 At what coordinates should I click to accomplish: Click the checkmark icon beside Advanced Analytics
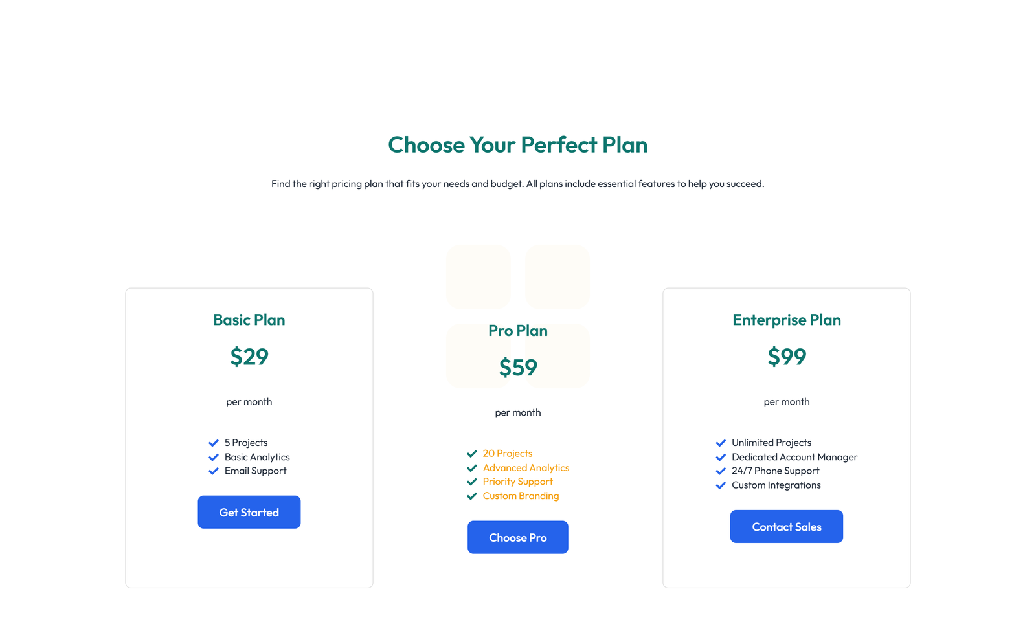tap(472, 468)
